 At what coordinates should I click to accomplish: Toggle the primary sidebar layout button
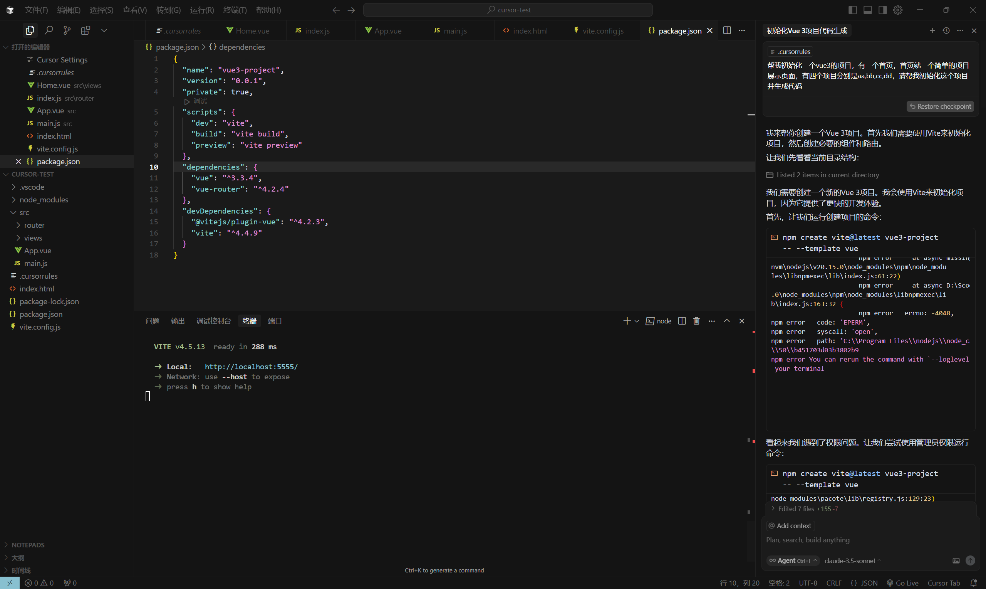pyautogui.click(x=852, y=10)
